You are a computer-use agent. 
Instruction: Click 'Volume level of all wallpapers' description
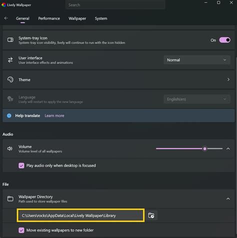click(x=40, y=151)
